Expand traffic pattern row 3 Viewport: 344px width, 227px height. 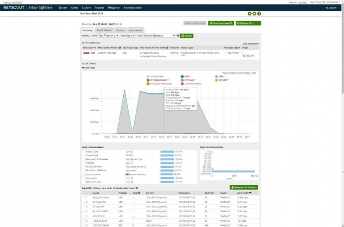pyautogui.click(x=84, y=207)
